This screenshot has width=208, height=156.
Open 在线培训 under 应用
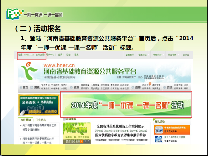tap(146, 85)
